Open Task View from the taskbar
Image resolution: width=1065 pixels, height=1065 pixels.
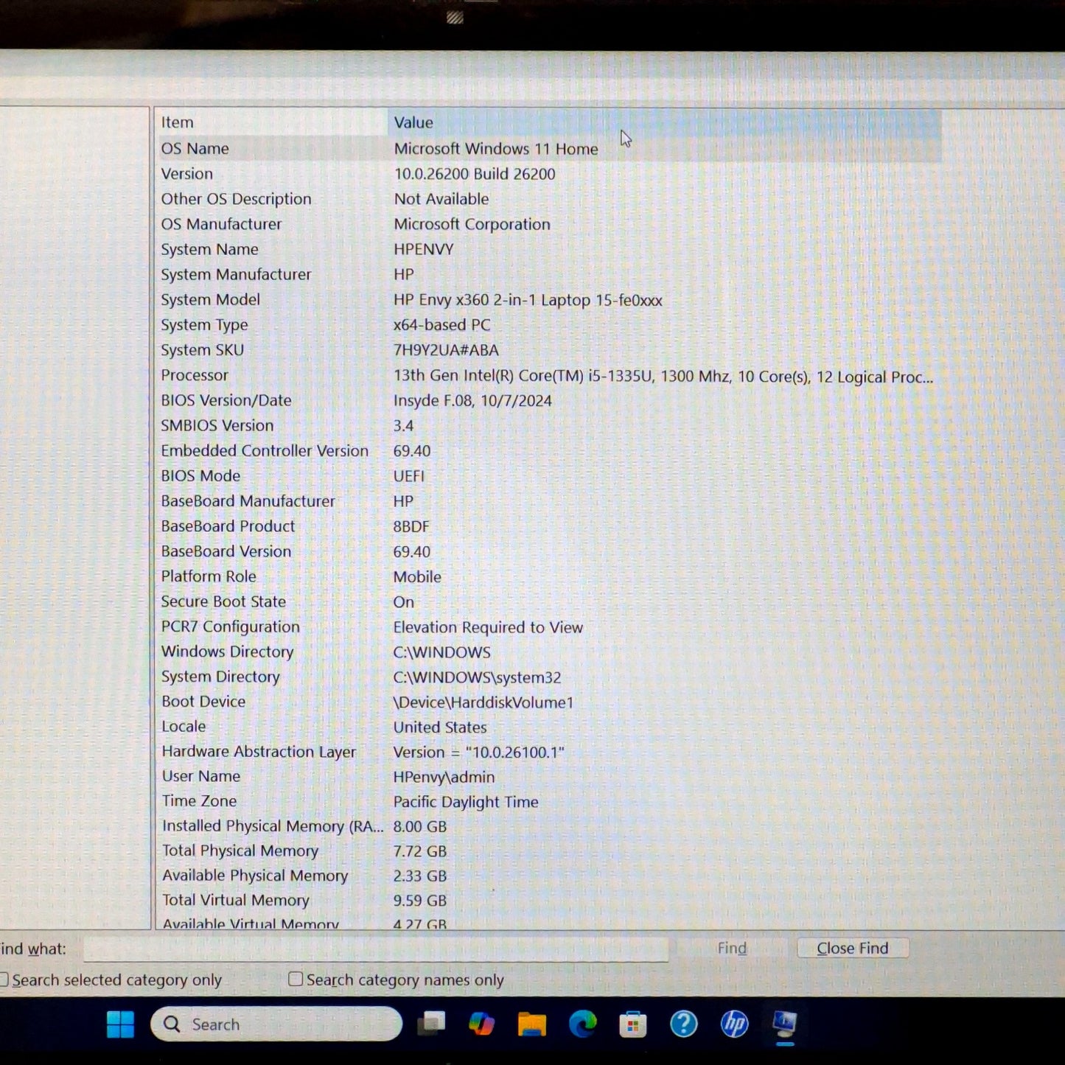[432, 1024]
